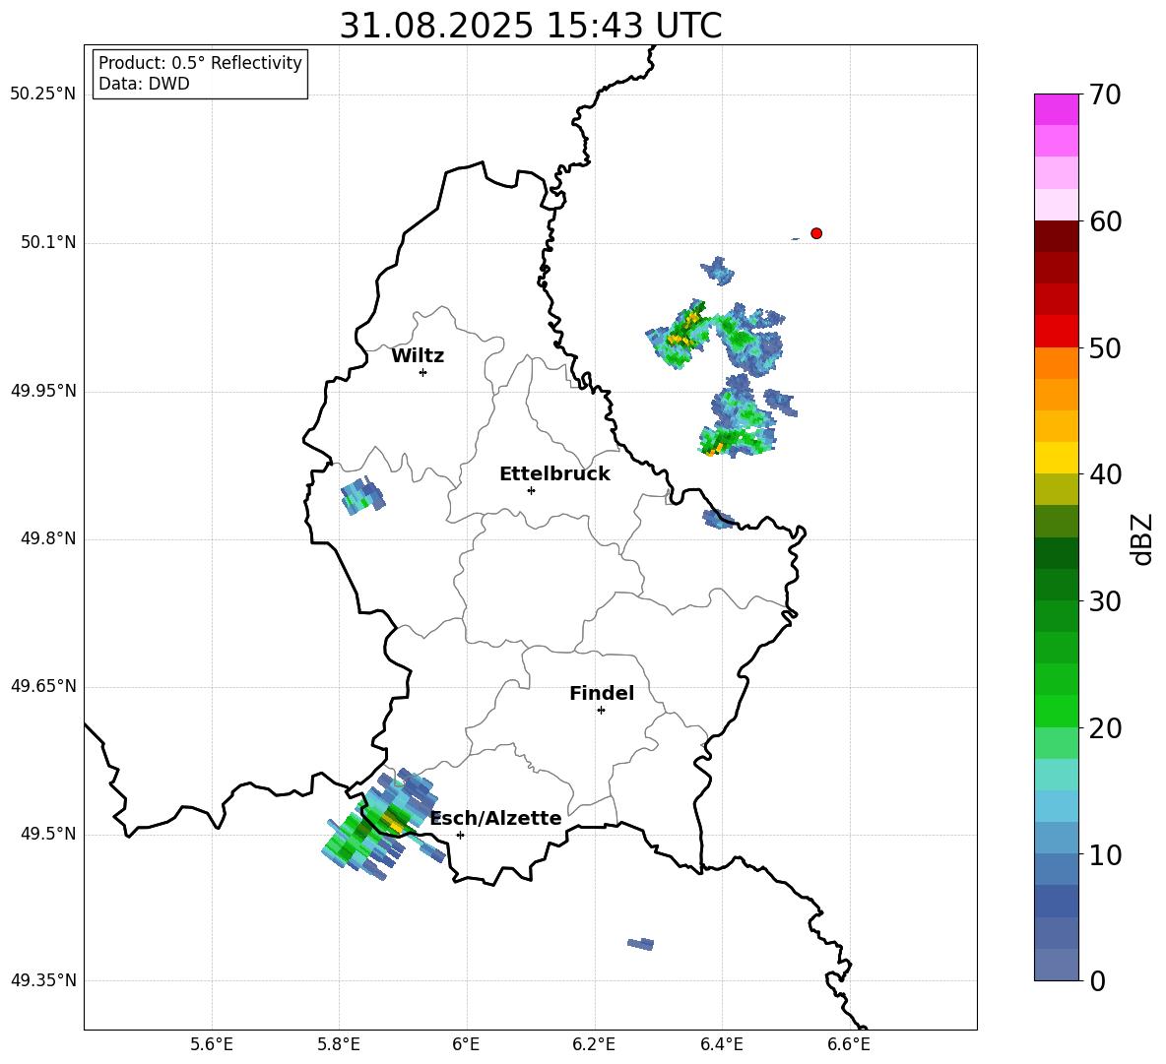Viewport: 1166px width, 1064px height.
Task: Click the 6.4°E longitude label
Action: 721,1044
